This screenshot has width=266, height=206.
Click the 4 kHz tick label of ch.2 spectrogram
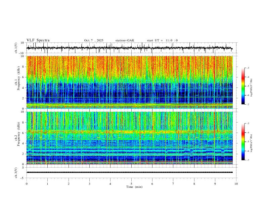24,143
